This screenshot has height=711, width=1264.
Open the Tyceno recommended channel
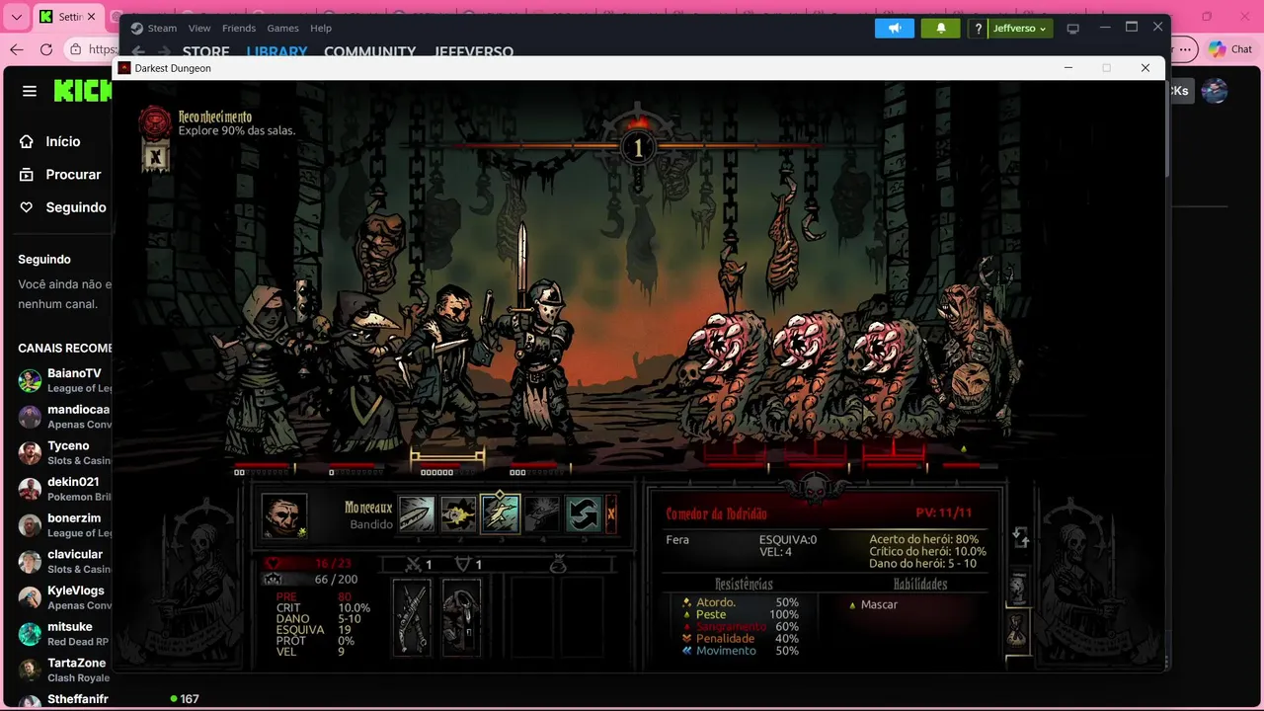63,452
